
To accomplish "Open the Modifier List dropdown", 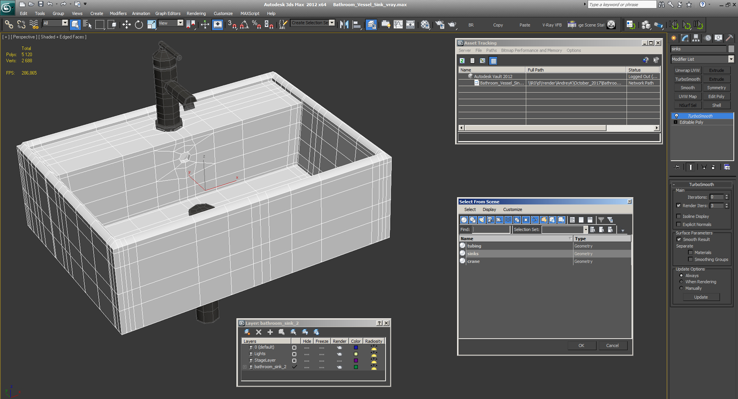I will [702, 59].
